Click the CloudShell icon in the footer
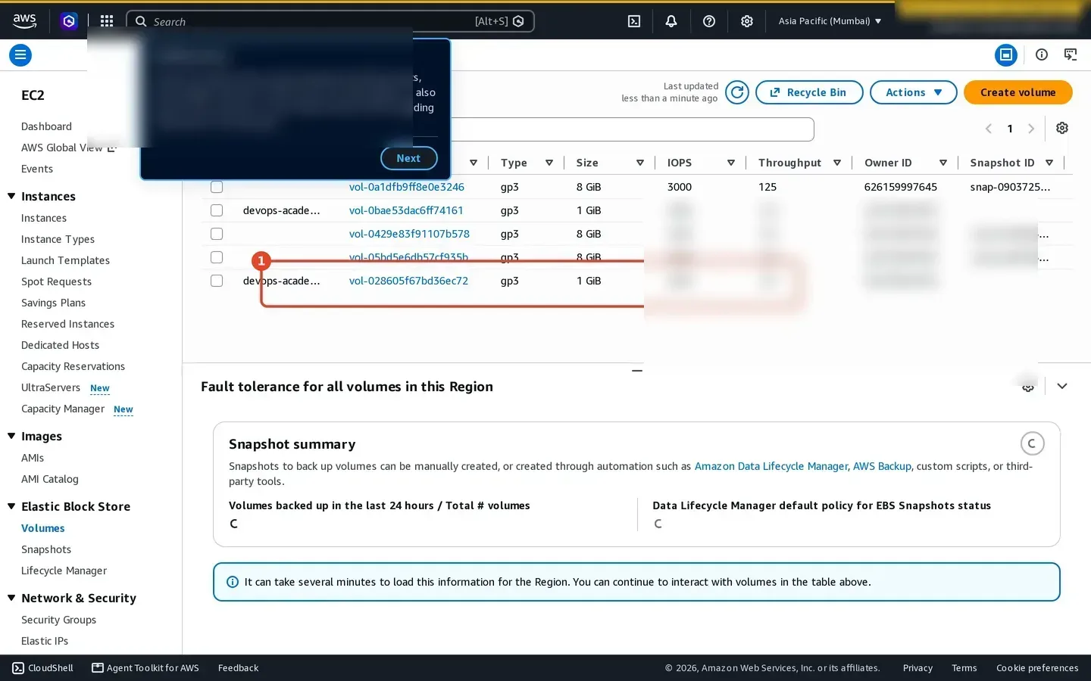The image size is (1091, 681). (18, 668)
